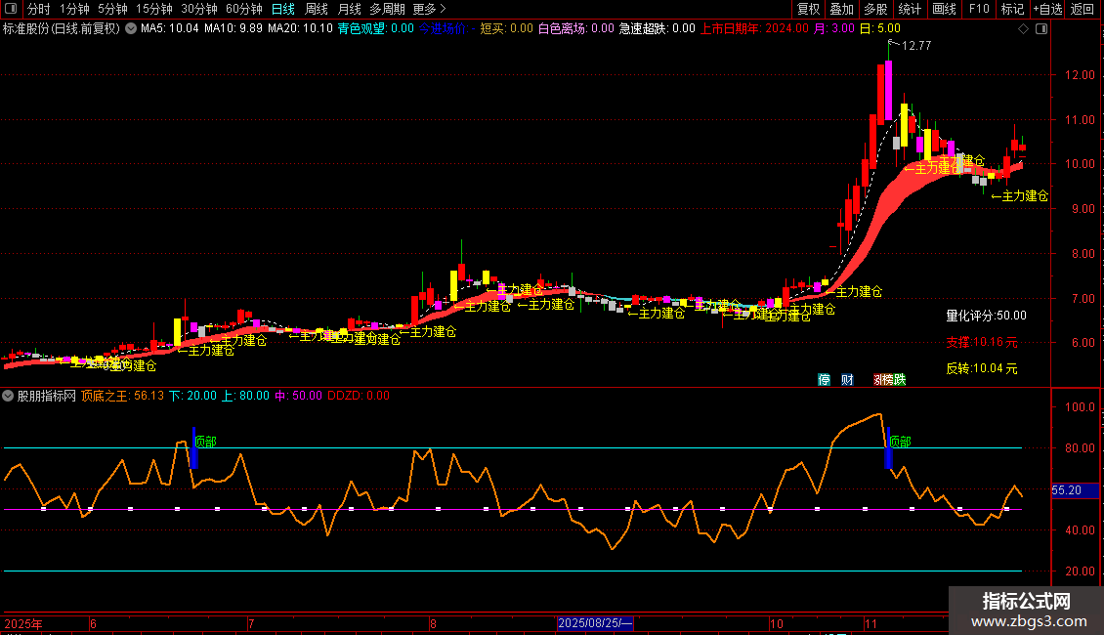Click the 支撑:10.16元 support text
Viewport: 1104px width, 635px height.
982,342
